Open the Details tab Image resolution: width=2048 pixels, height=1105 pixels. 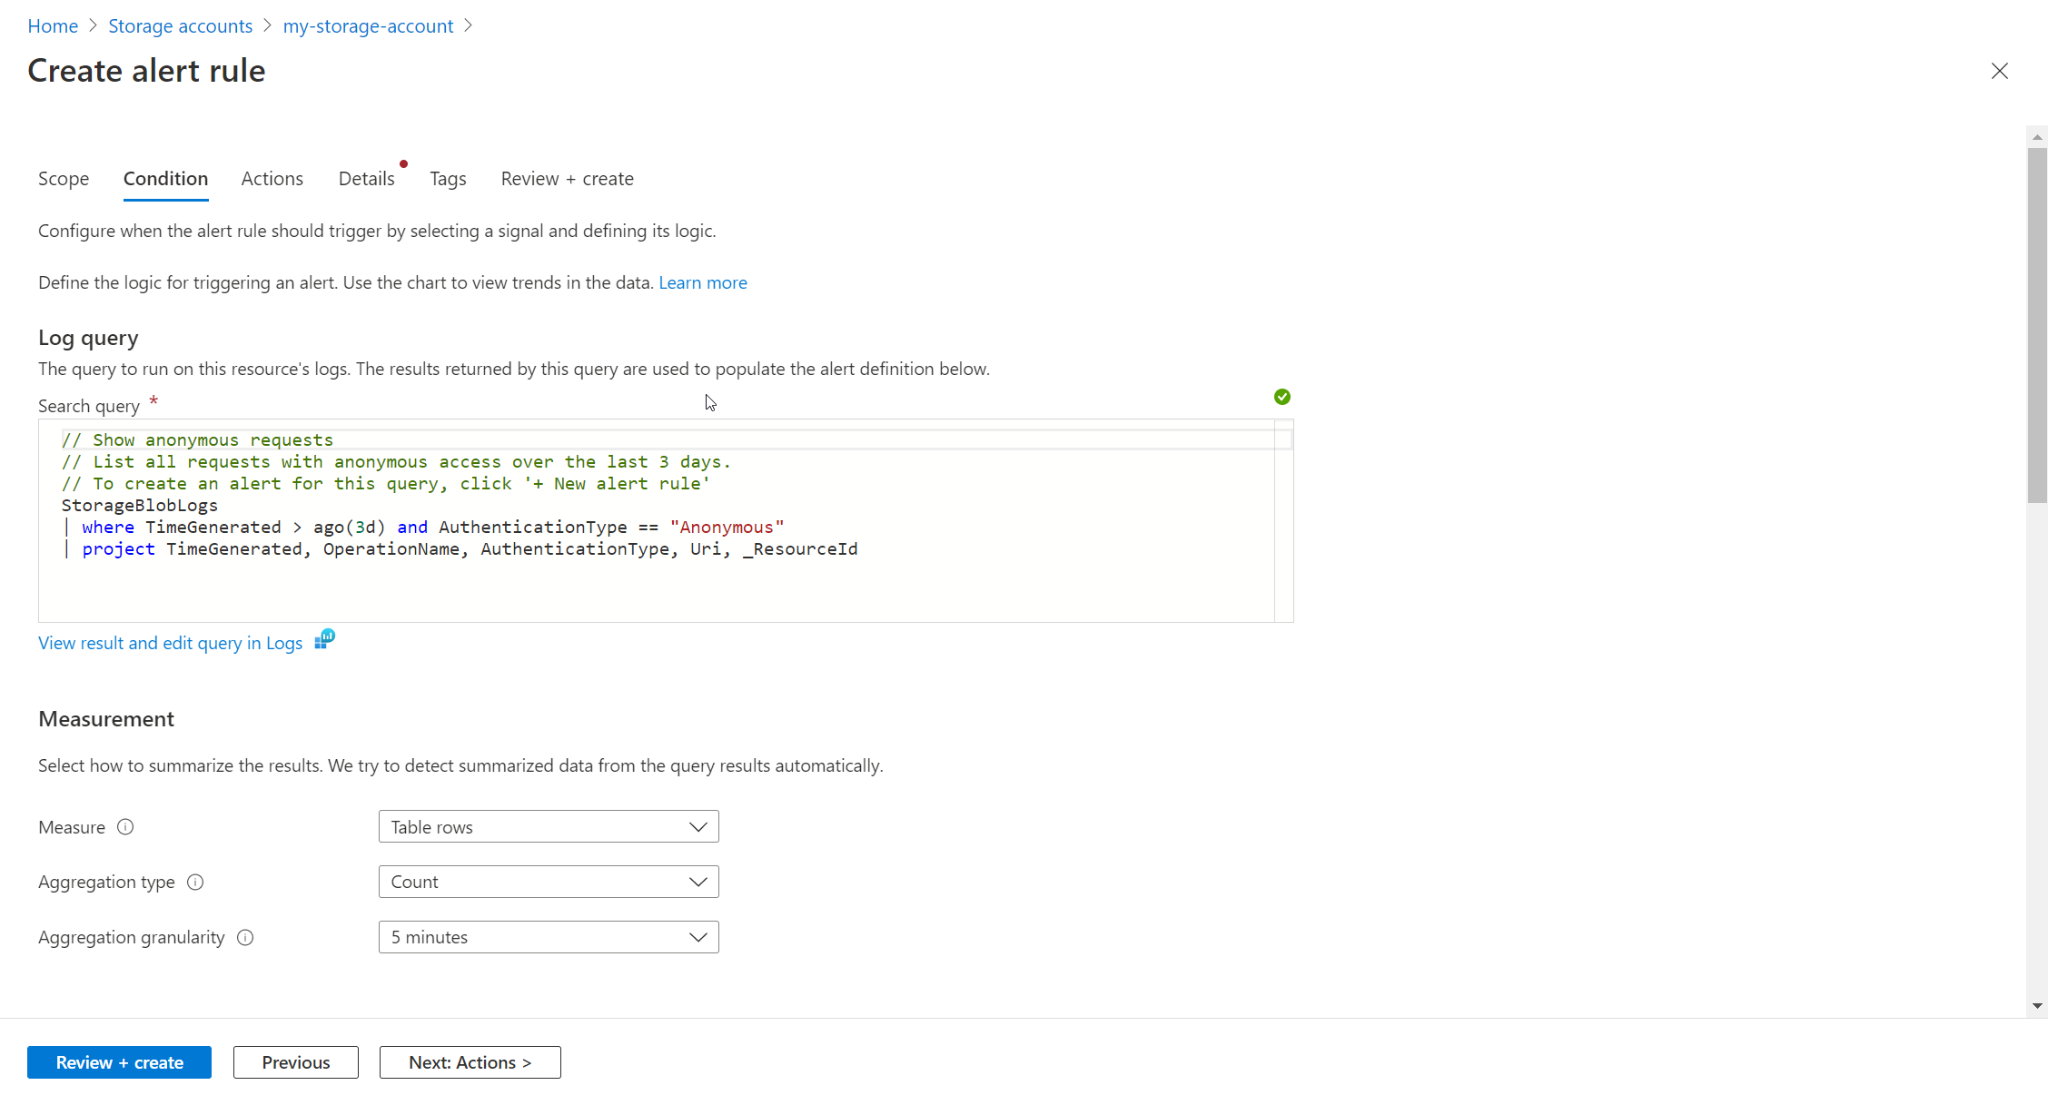366,179
